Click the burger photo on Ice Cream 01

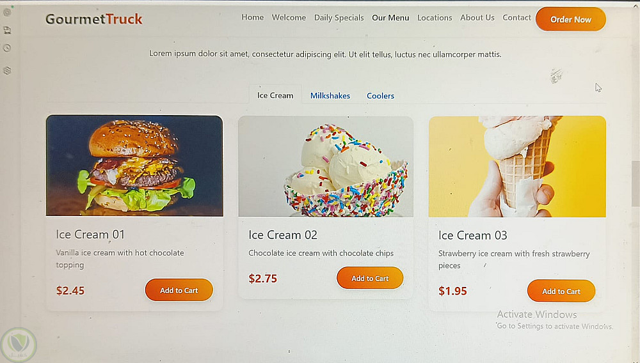[134, 166]
